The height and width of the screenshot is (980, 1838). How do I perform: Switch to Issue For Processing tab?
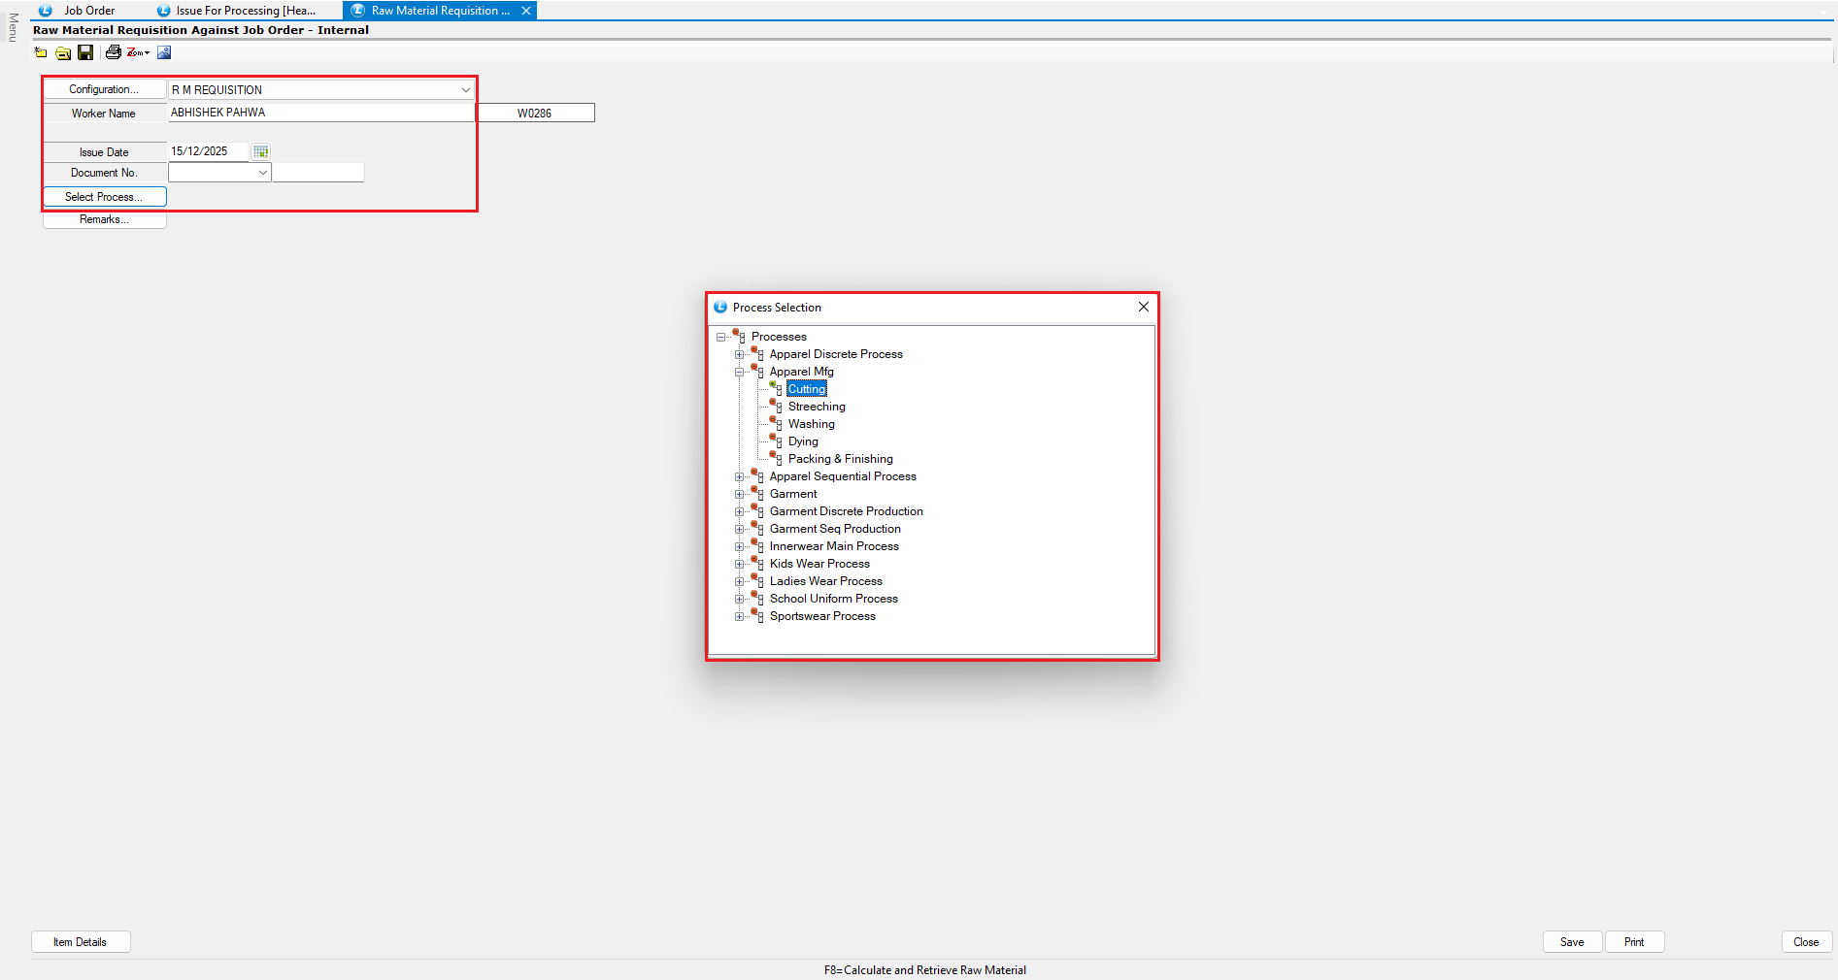[x=245, y=11]
